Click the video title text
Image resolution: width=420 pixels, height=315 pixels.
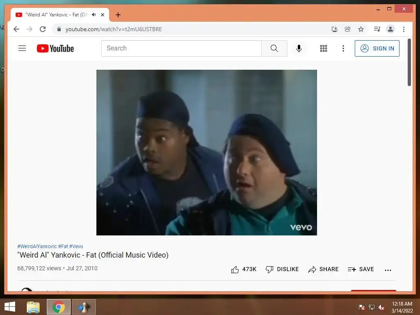(x=93, y=255)
